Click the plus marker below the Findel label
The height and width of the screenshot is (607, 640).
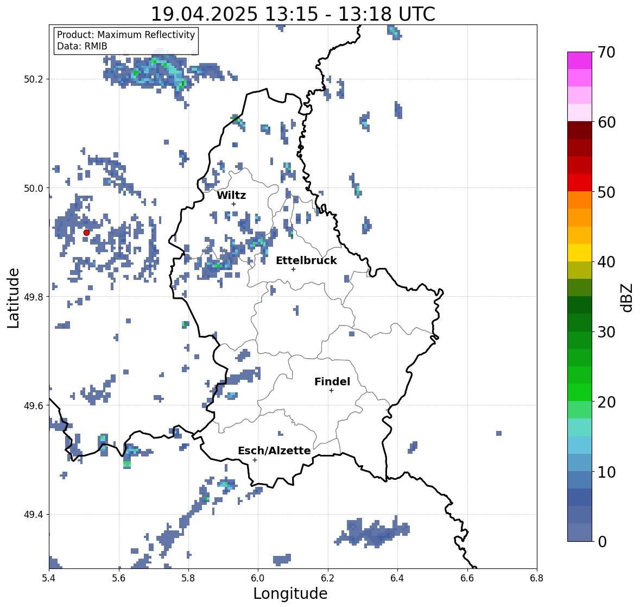click(x=332, y=391)
